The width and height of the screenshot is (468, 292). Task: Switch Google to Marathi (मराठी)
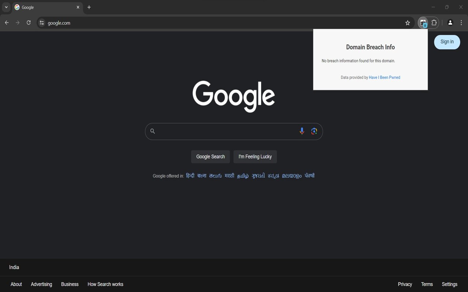click(x=230, y=176)
